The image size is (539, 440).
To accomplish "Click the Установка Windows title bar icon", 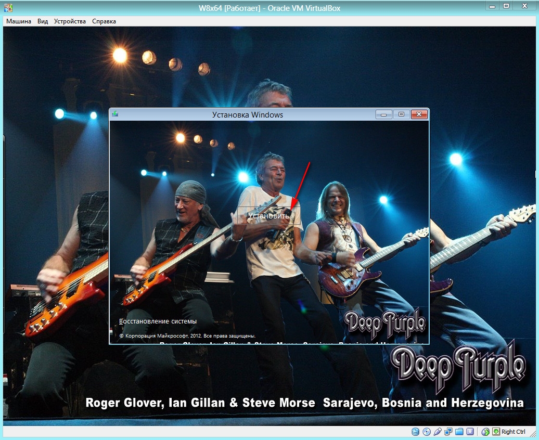I will pyautogui.click(x=115, y=114).
